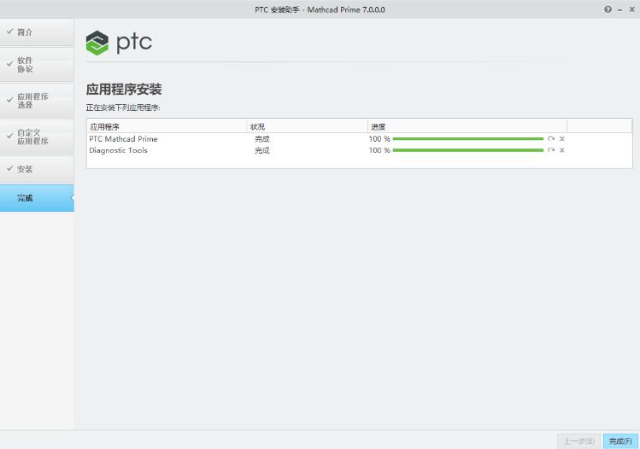The height and width of the screenshot is (449, 640).
Task: Click the 进度 column header
Action: [x=467, y=126]
